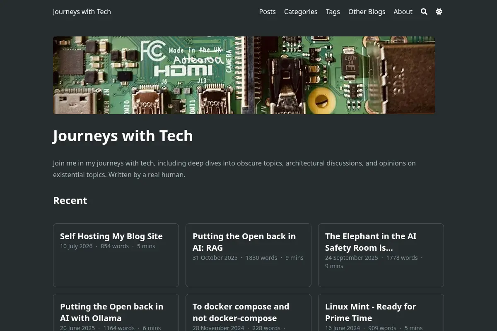The height and width of the screenshot is (331, 497).
Task: Click the 1830 words count
Action: [261, 258]
